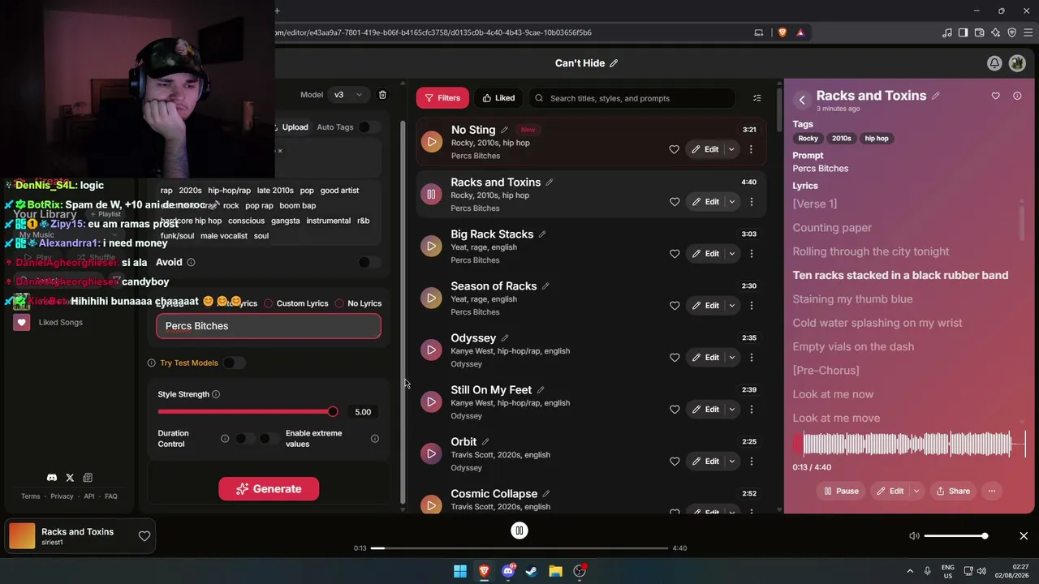1039x584 pixels.
Task: Share the Racks and Toxins song
Action: point(953,491)
